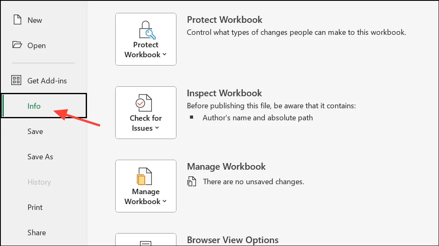Select Save in the sidebar
Viewport: 439px width, 246px height.
tap(35, 131)
